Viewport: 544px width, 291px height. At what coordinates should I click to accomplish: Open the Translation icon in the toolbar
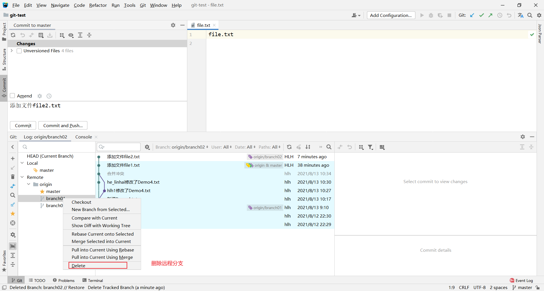520,15
